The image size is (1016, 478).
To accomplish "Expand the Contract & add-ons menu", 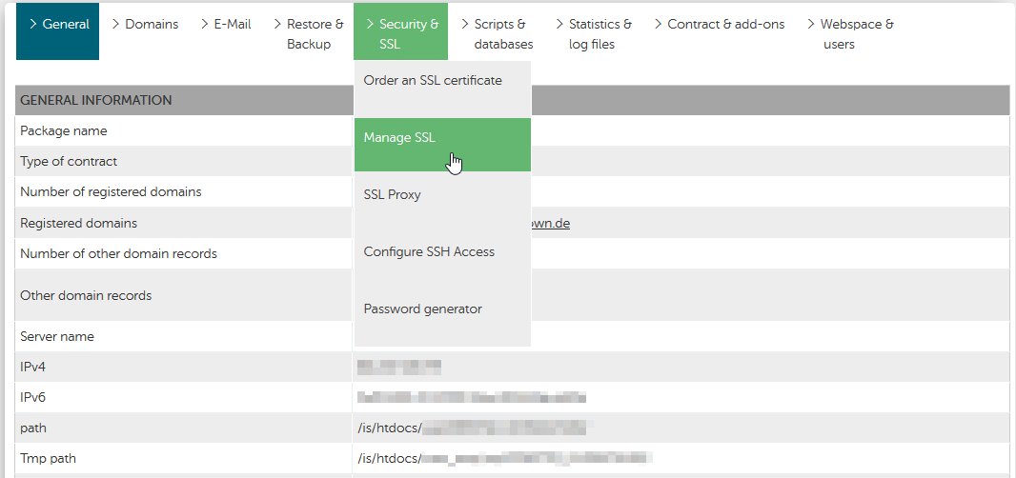I will click(720, 25).
